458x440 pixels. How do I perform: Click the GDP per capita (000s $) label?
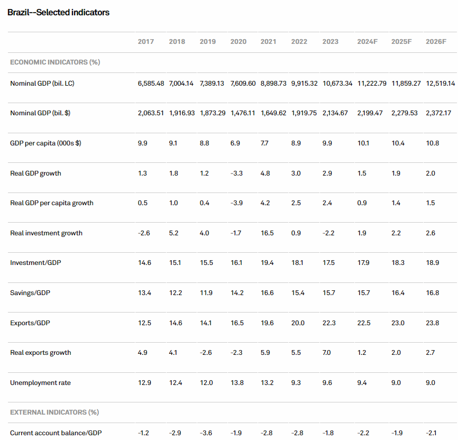(x=45, y=143)
